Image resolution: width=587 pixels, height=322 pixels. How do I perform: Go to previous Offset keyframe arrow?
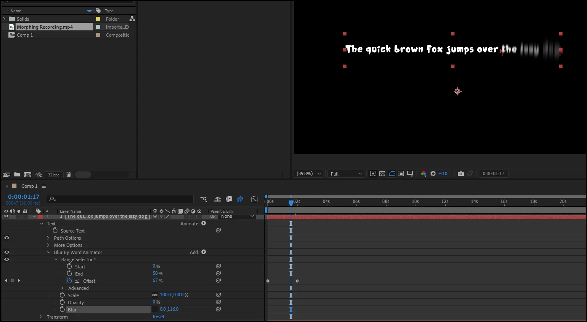6,281
